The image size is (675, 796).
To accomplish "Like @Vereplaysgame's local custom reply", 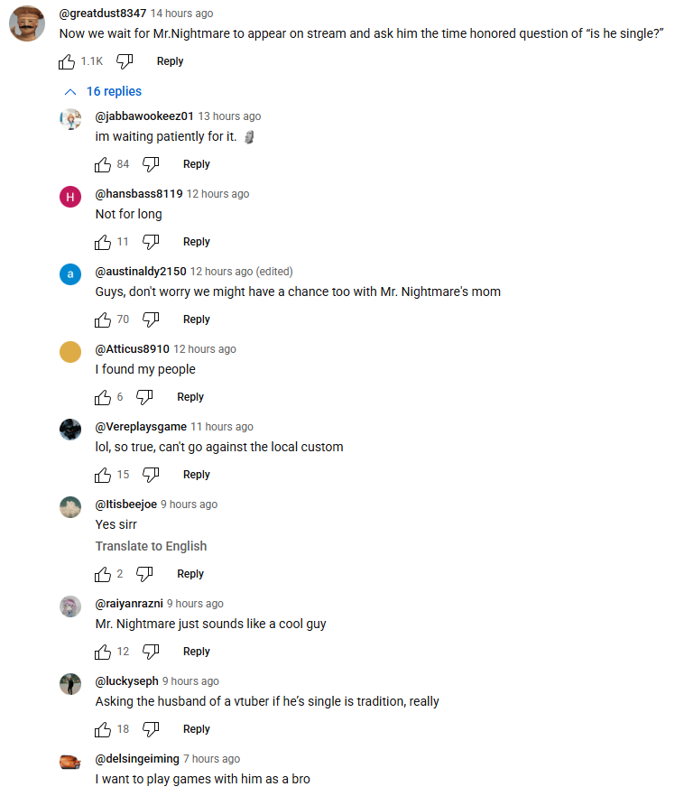I will point(103,476).
